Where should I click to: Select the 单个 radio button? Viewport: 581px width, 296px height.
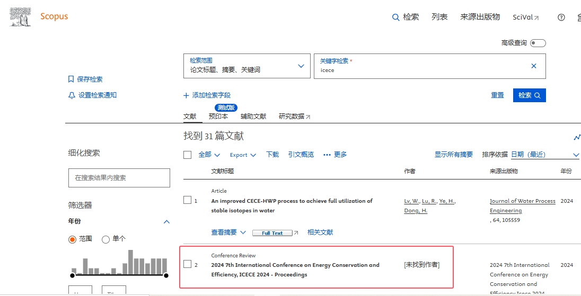(105, 239)
